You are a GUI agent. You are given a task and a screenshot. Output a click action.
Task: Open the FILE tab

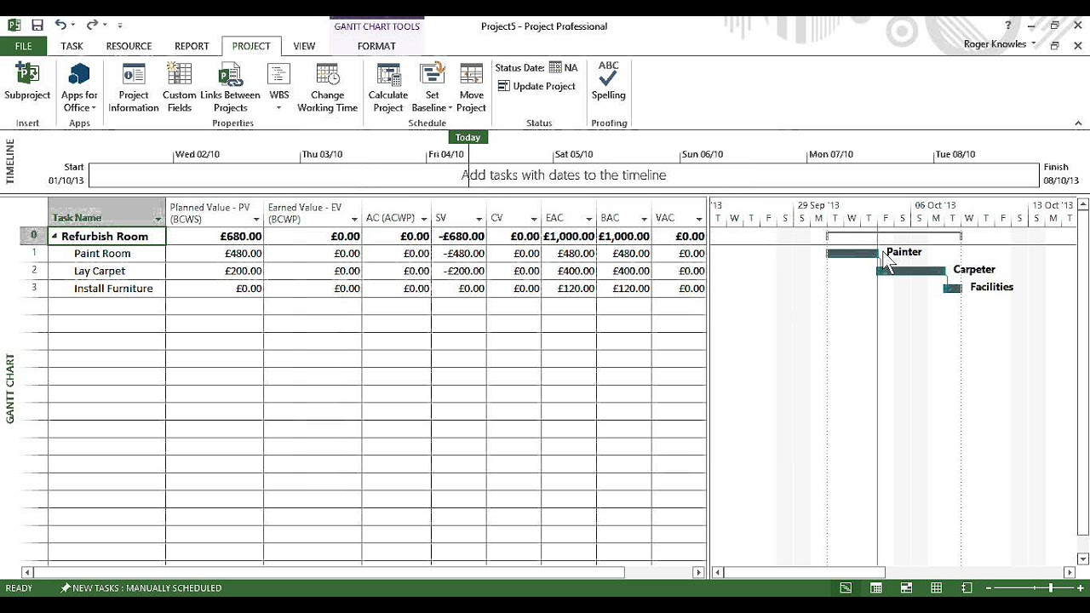(23, 46)
